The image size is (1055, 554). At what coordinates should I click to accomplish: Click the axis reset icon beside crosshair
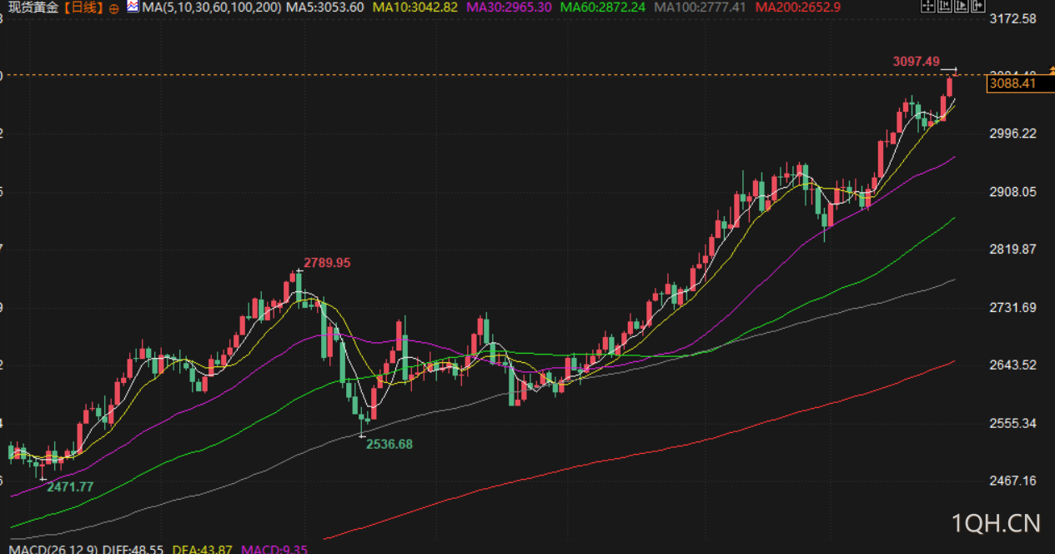point(945,5)
